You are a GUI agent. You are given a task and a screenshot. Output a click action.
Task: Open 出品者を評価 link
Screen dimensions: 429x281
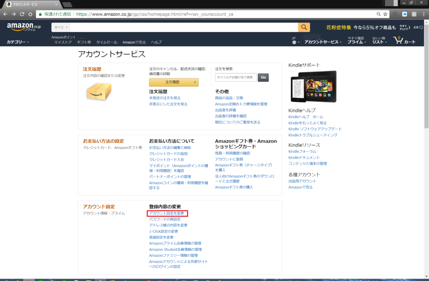(225, 110)
